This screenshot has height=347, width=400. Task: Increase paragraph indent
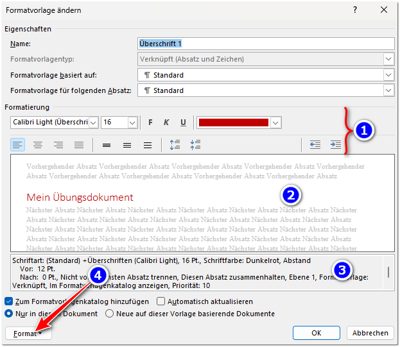[x=336, y=145]
